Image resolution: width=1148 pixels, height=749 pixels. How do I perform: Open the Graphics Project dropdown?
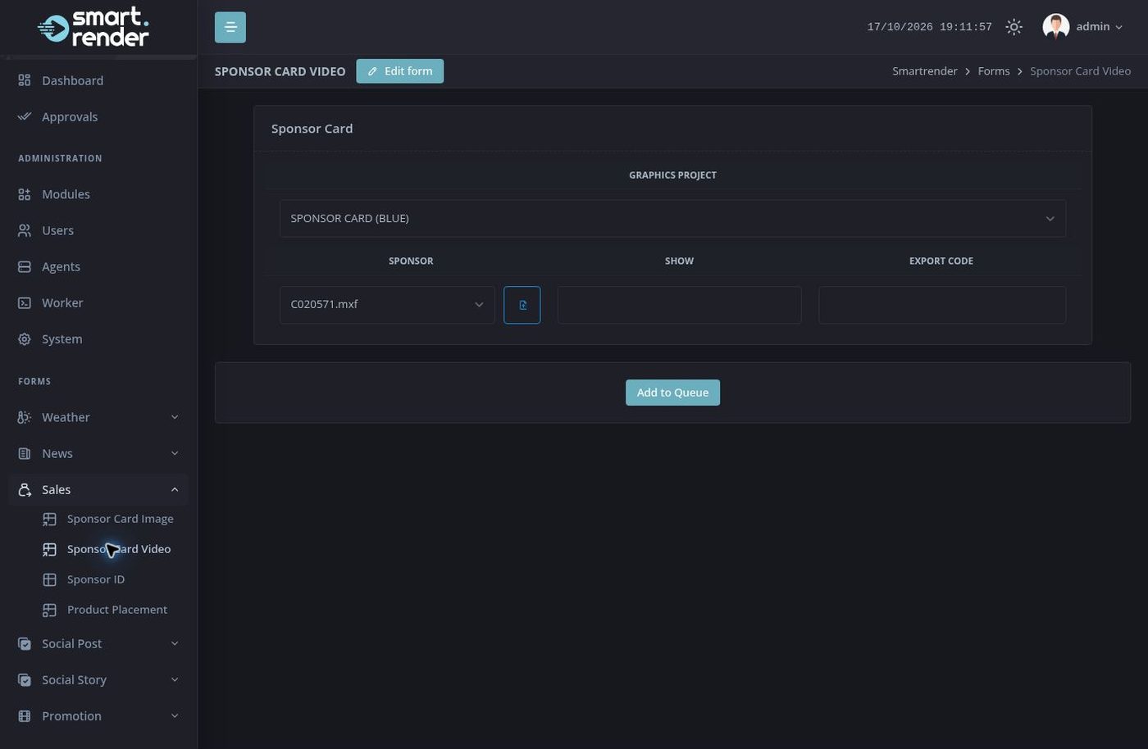point(672,219)
